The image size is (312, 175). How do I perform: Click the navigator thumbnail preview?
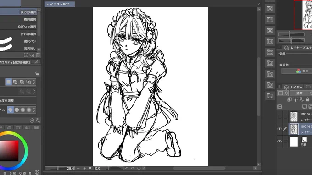(303, 15)
